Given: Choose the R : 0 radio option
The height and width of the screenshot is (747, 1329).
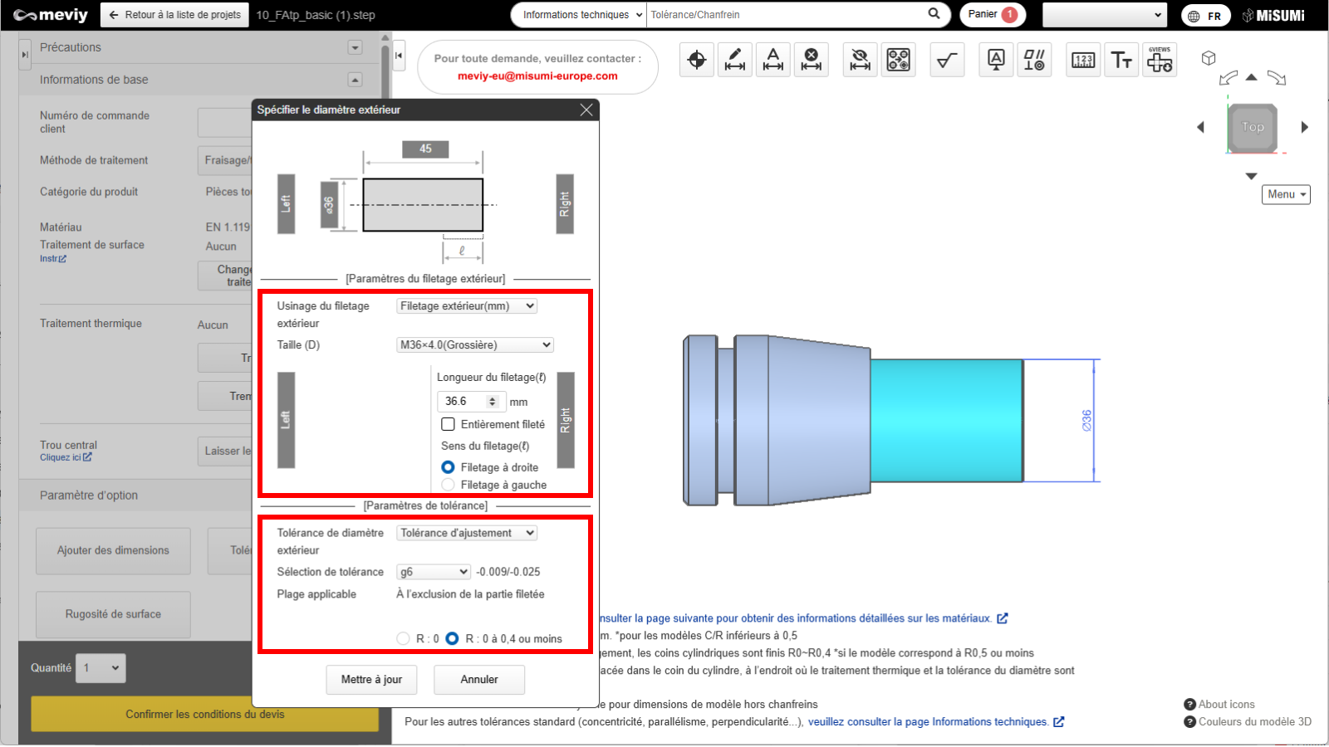Looking at the screenshot, I should click(404, 638).
